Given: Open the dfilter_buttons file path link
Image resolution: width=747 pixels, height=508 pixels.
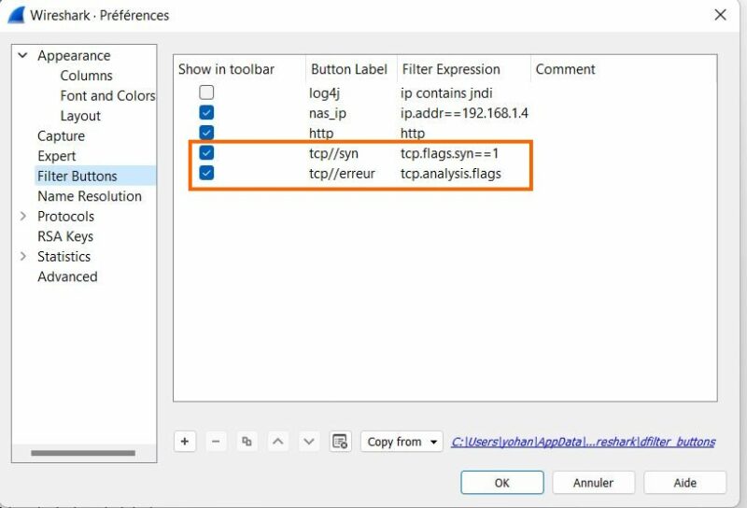Looking at the screenshot, I should click(x=583, y=442).
